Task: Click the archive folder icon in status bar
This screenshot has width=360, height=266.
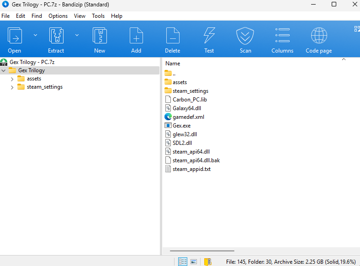Action: coord(208,261)
